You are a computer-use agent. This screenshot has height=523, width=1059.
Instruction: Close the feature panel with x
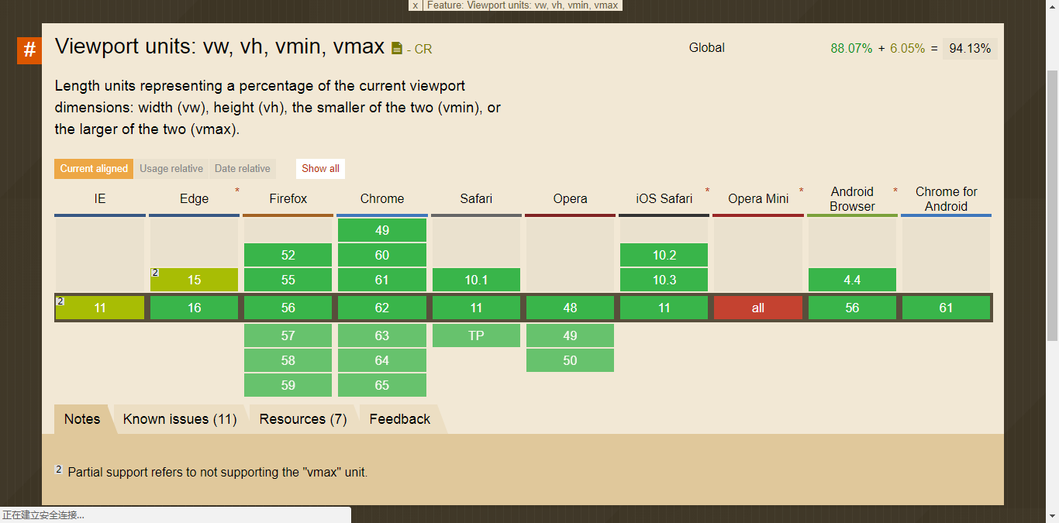415,5
